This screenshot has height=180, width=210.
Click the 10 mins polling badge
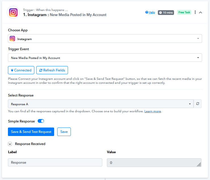click(x=166, y=12)
